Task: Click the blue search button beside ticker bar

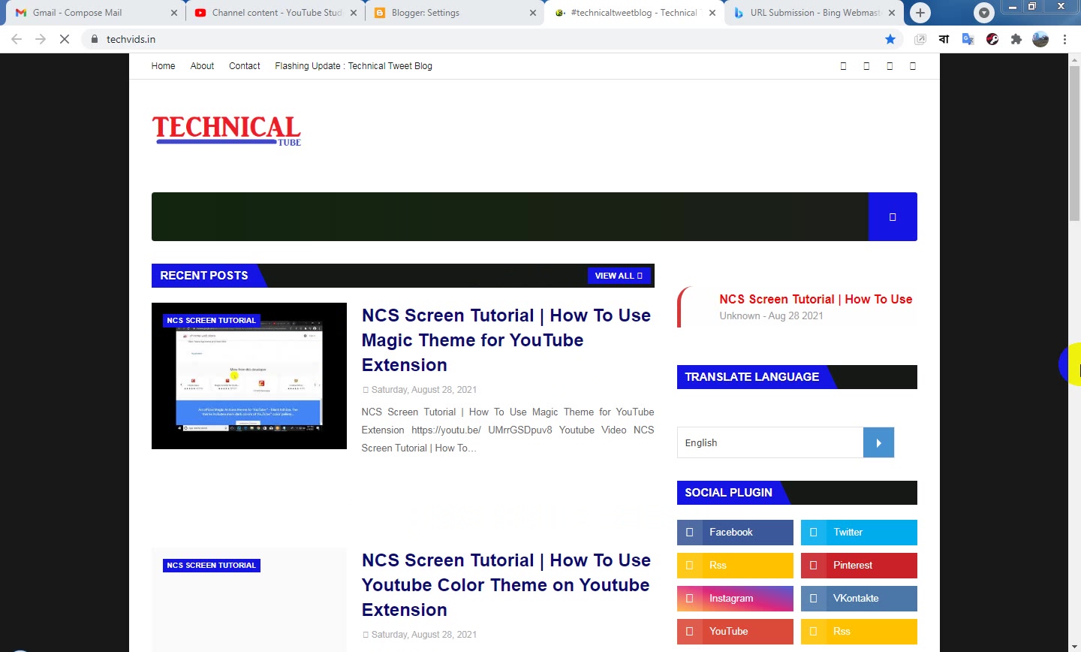Action: [x=893, y=216]
